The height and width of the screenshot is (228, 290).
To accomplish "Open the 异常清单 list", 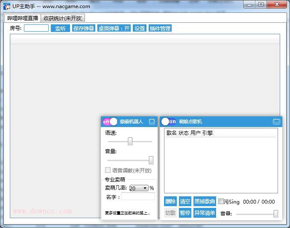I will [x=205, y=213].
